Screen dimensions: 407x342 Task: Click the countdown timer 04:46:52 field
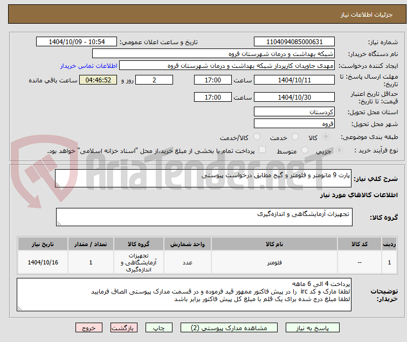point(98,80)
